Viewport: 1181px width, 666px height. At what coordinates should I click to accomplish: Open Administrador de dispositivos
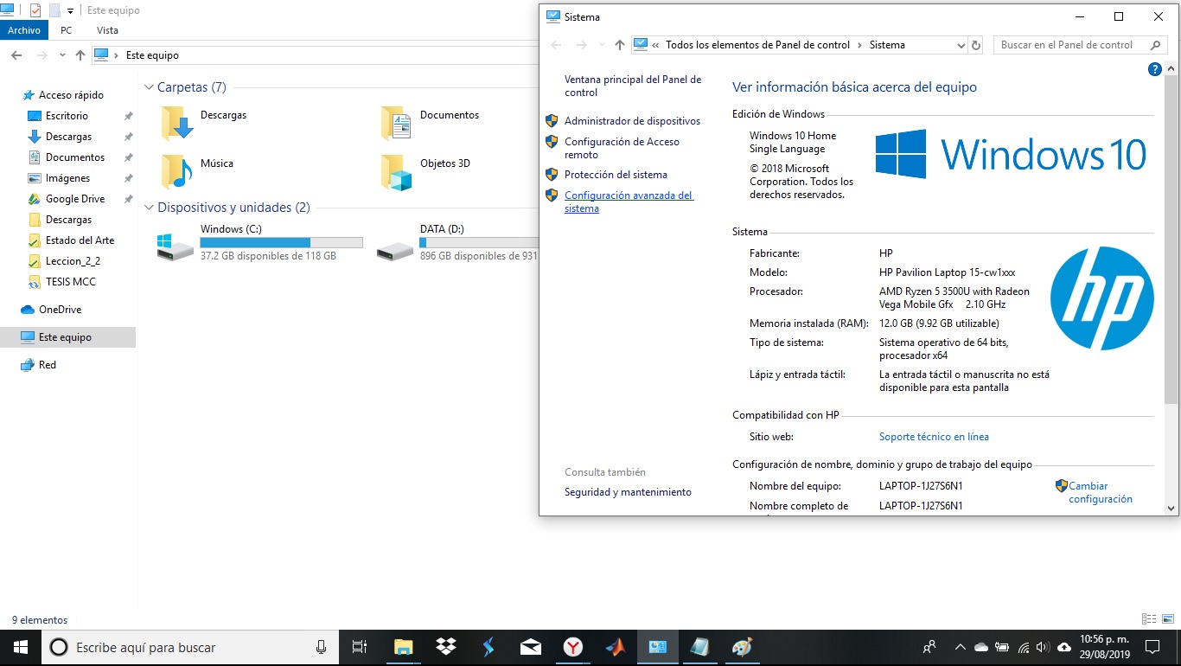[632, 121]
